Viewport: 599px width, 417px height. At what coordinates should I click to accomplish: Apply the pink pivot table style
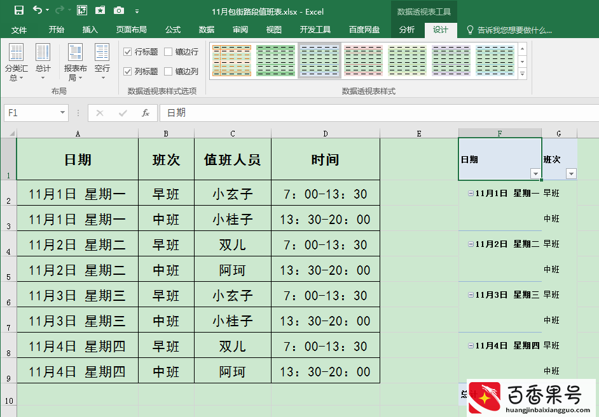tap(363, 60)
